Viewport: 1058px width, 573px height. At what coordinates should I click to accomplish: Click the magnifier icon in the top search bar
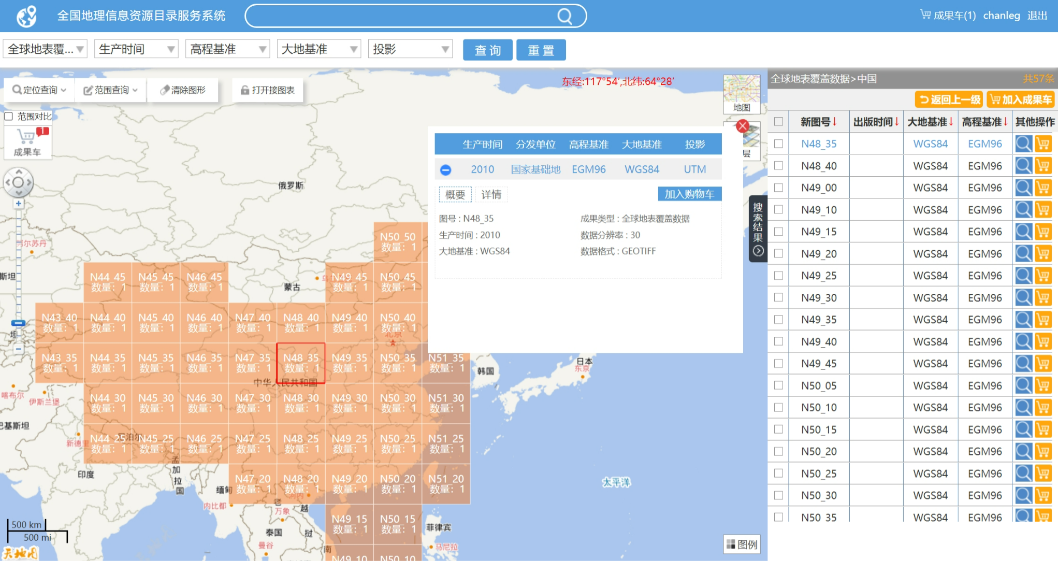[564, 16]
